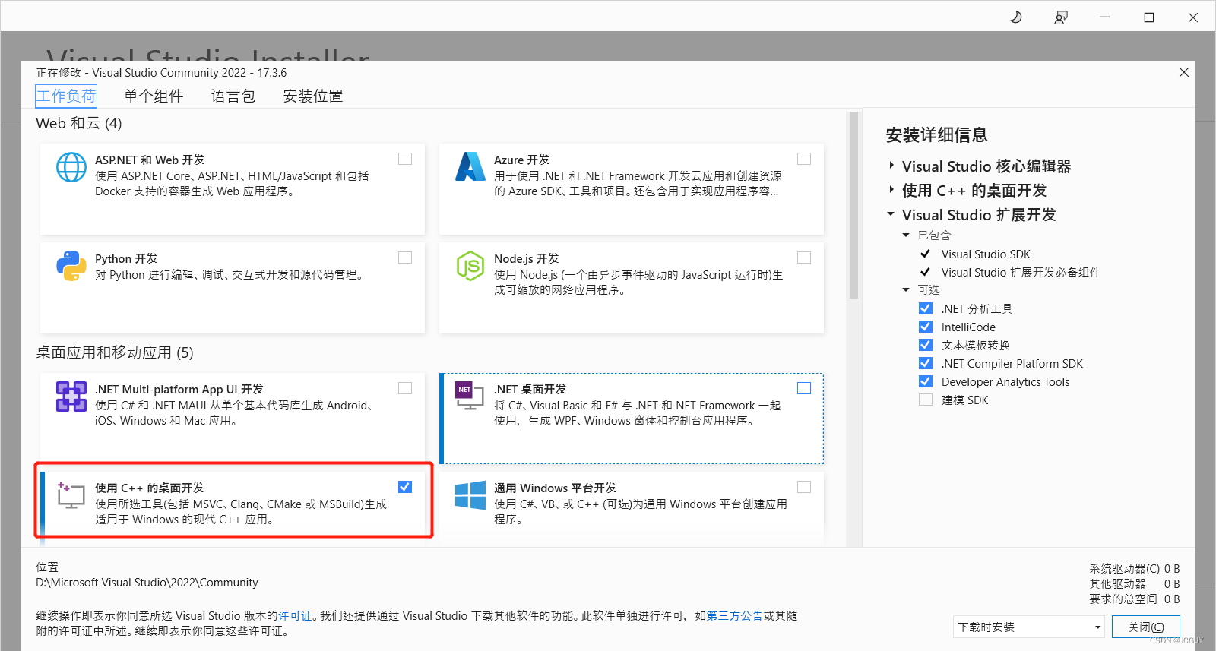The height and width of the screenshot is (651, 1216).
Task: Check the 建模 SDK option
Action: 926,400
